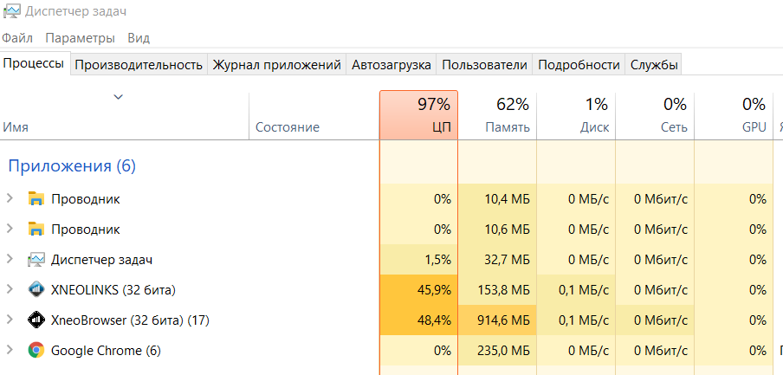
Task: Click the Task Manager title bar icon
Action: point(11,11)
